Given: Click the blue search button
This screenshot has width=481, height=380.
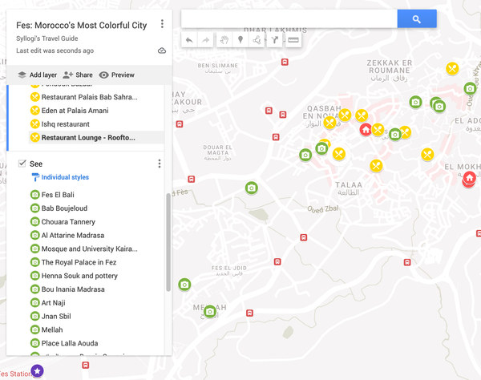Looking at the screenshot, I should point(417,19).
